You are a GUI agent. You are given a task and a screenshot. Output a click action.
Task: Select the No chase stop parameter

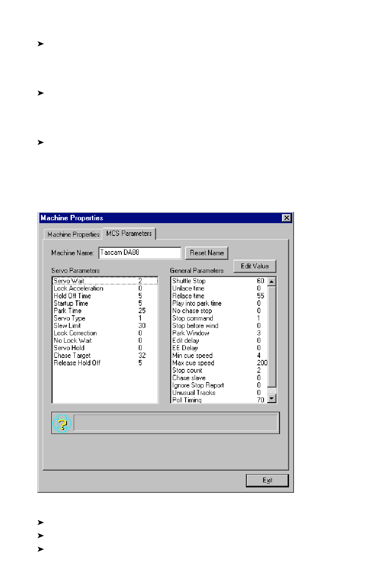coord(219,311)
